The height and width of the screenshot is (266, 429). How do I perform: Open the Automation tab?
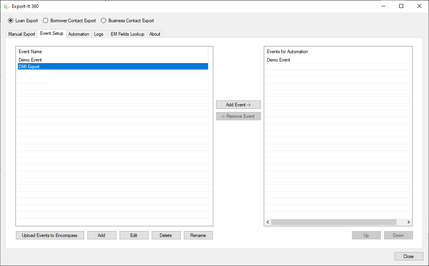point(79,34)
